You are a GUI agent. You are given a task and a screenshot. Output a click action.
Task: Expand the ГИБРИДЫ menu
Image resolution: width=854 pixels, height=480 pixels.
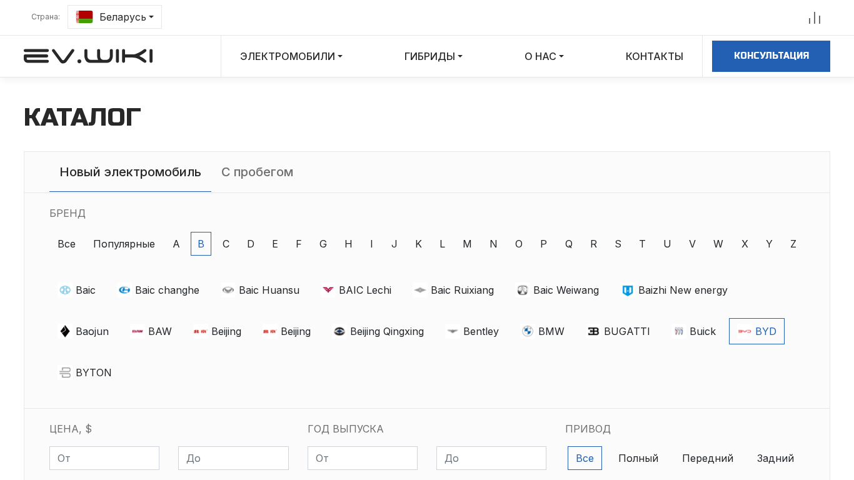(x=433, y=56)
